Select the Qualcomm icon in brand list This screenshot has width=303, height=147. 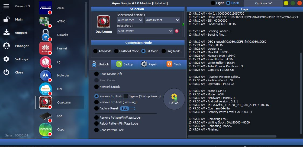tap(46, 102)
